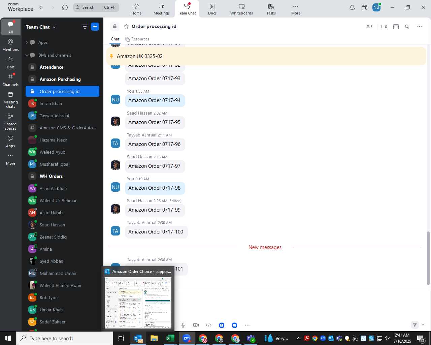
Task: Show hidden system tray icons chevron
Action: (x=298, y=338)
